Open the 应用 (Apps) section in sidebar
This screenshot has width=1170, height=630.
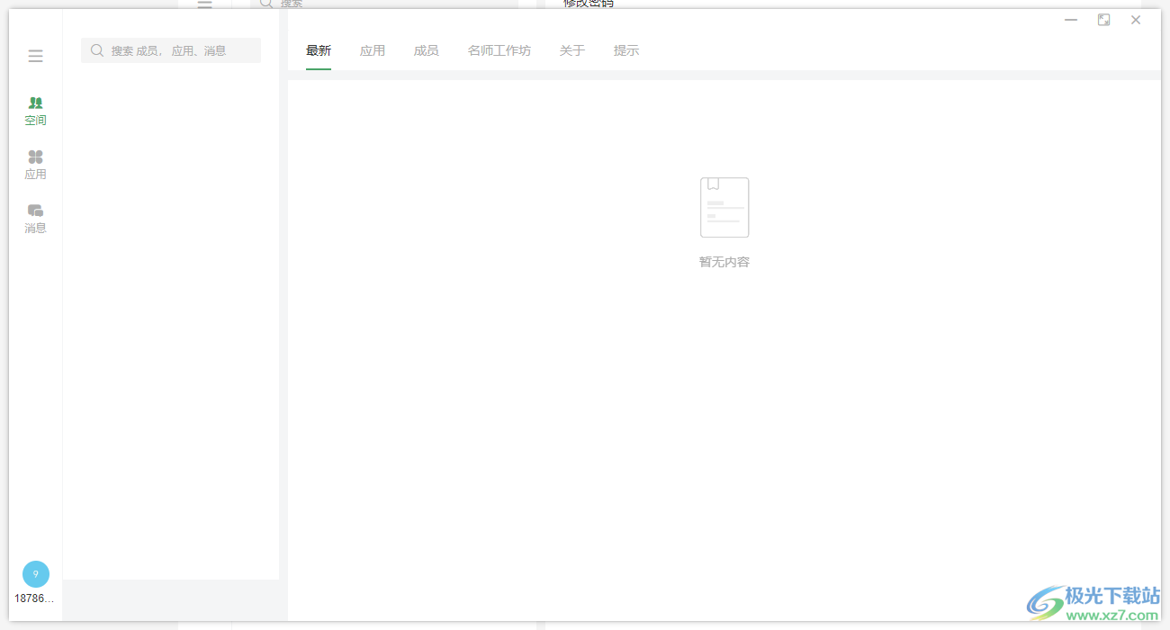coord(35,164)
